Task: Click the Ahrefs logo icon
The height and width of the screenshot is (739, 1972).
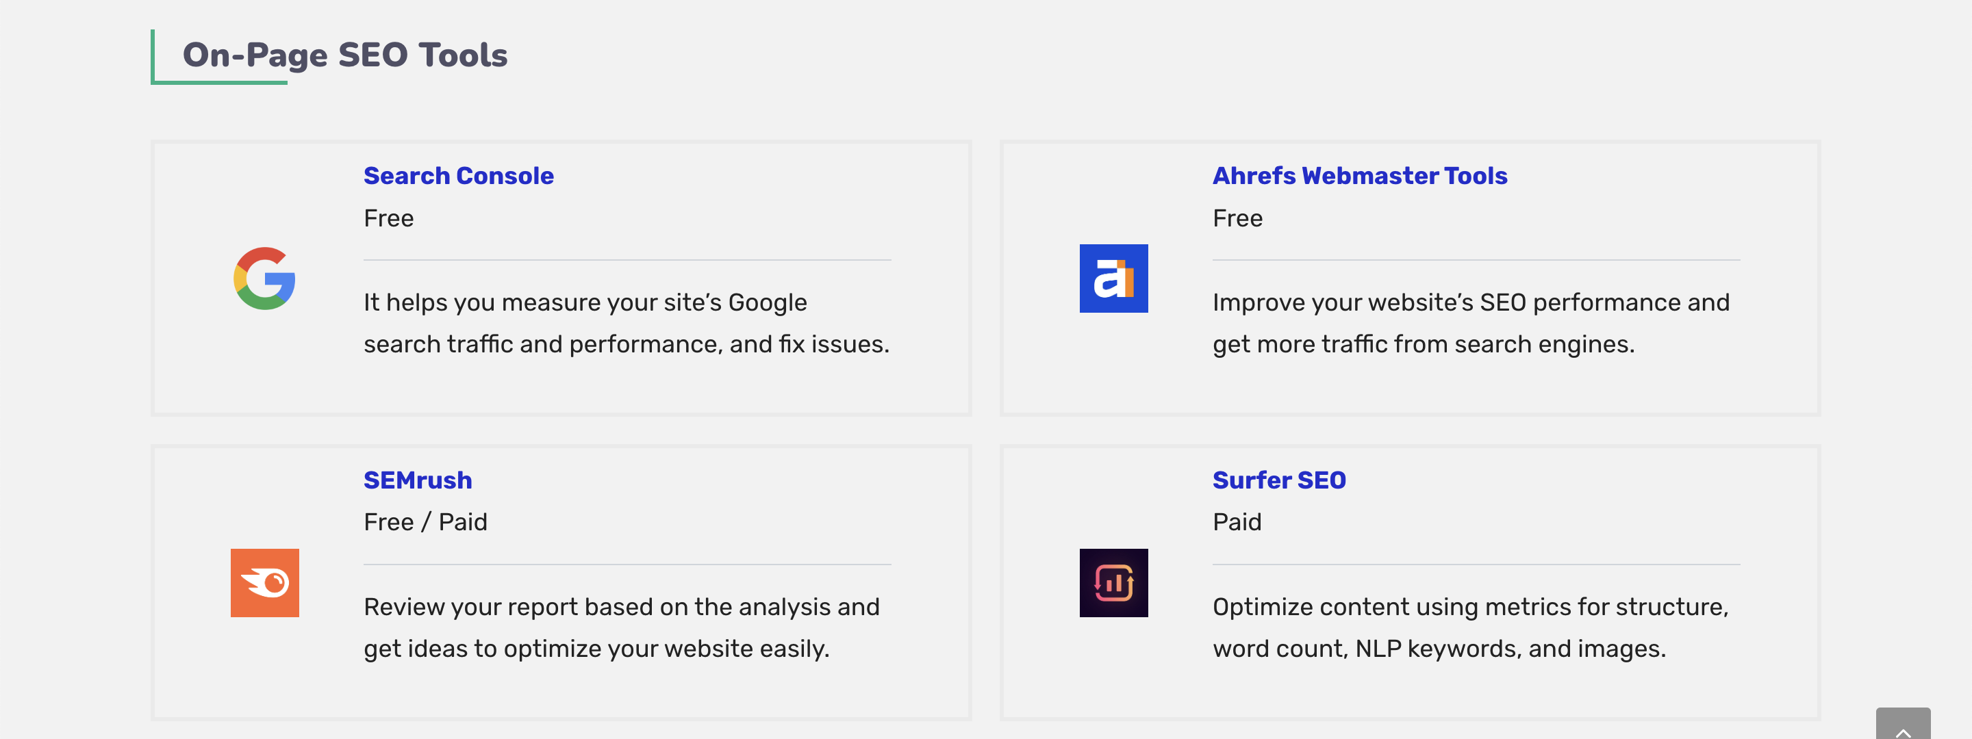Action: click(1114, 278)
